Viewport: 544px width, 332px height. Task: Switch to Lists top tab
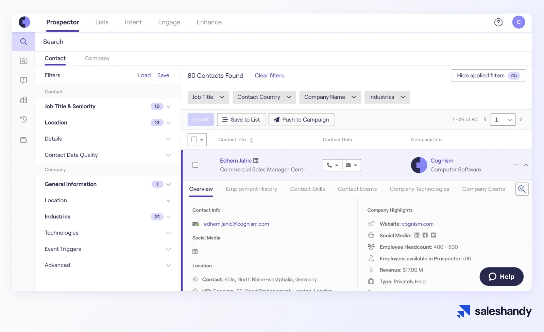(x=102, y=22)
